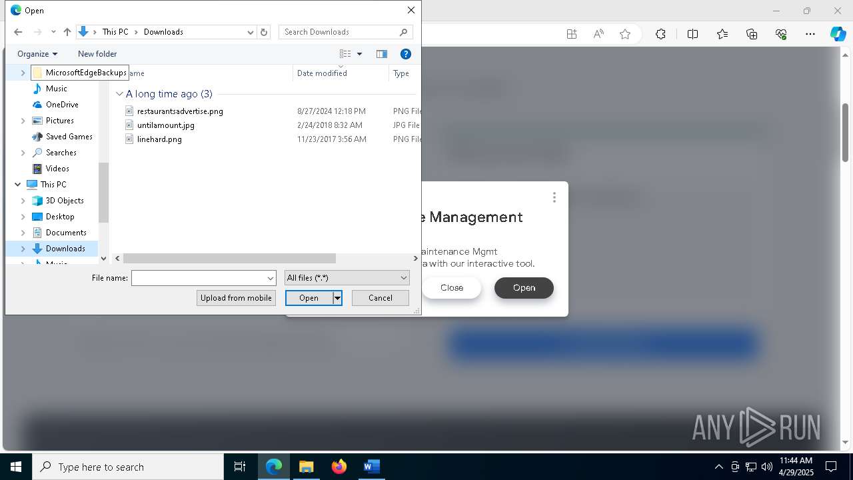Expand the MicrosoftEdgeBackups tree node

point(23,73)
